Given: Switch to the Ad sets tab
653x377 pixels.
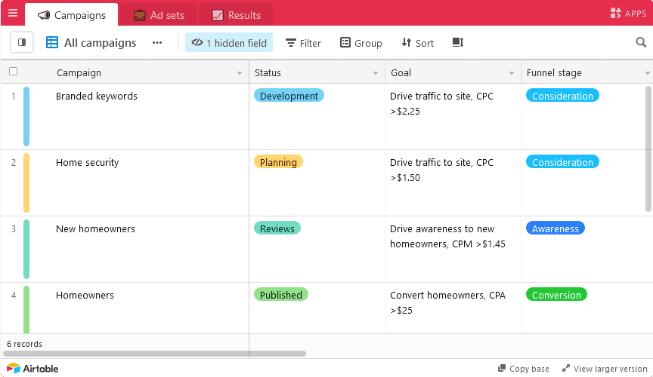Looking at the screenshot, I should (x=159, y=15).
